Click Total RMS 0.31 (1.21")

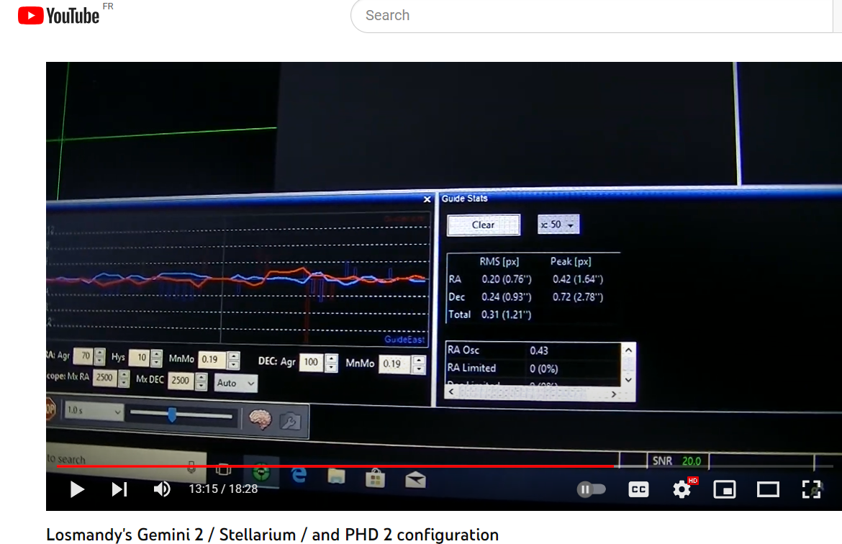[506, 314]
